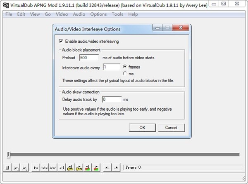Go to the previous scene change

[87, 168]
